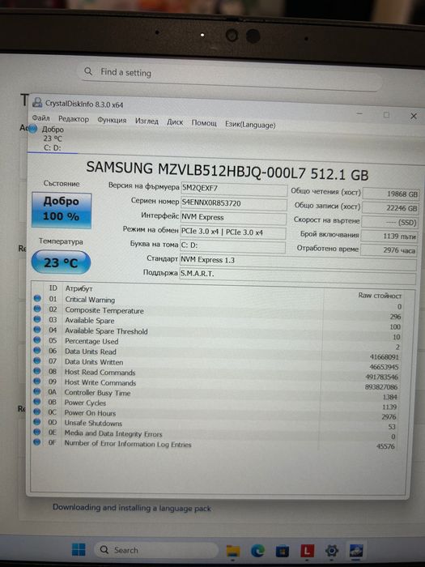Image resolution: width=425 pixels, height=567 pixels.
Task: Click raw value 45576 of Error Log Entries
Action: (385, 446)
